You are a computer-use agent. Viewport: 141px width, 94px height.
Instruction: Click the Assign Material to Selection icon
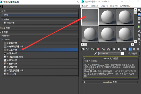[92, 49]
